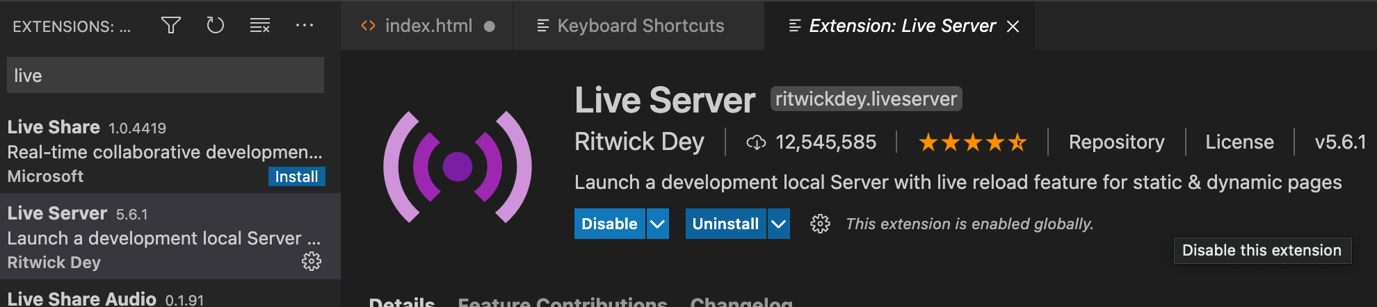Open the Changelog tab

pos(741,302)
